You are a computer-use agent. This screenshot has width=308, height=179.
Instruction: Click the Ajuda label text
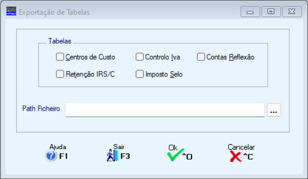coord(58,147)
